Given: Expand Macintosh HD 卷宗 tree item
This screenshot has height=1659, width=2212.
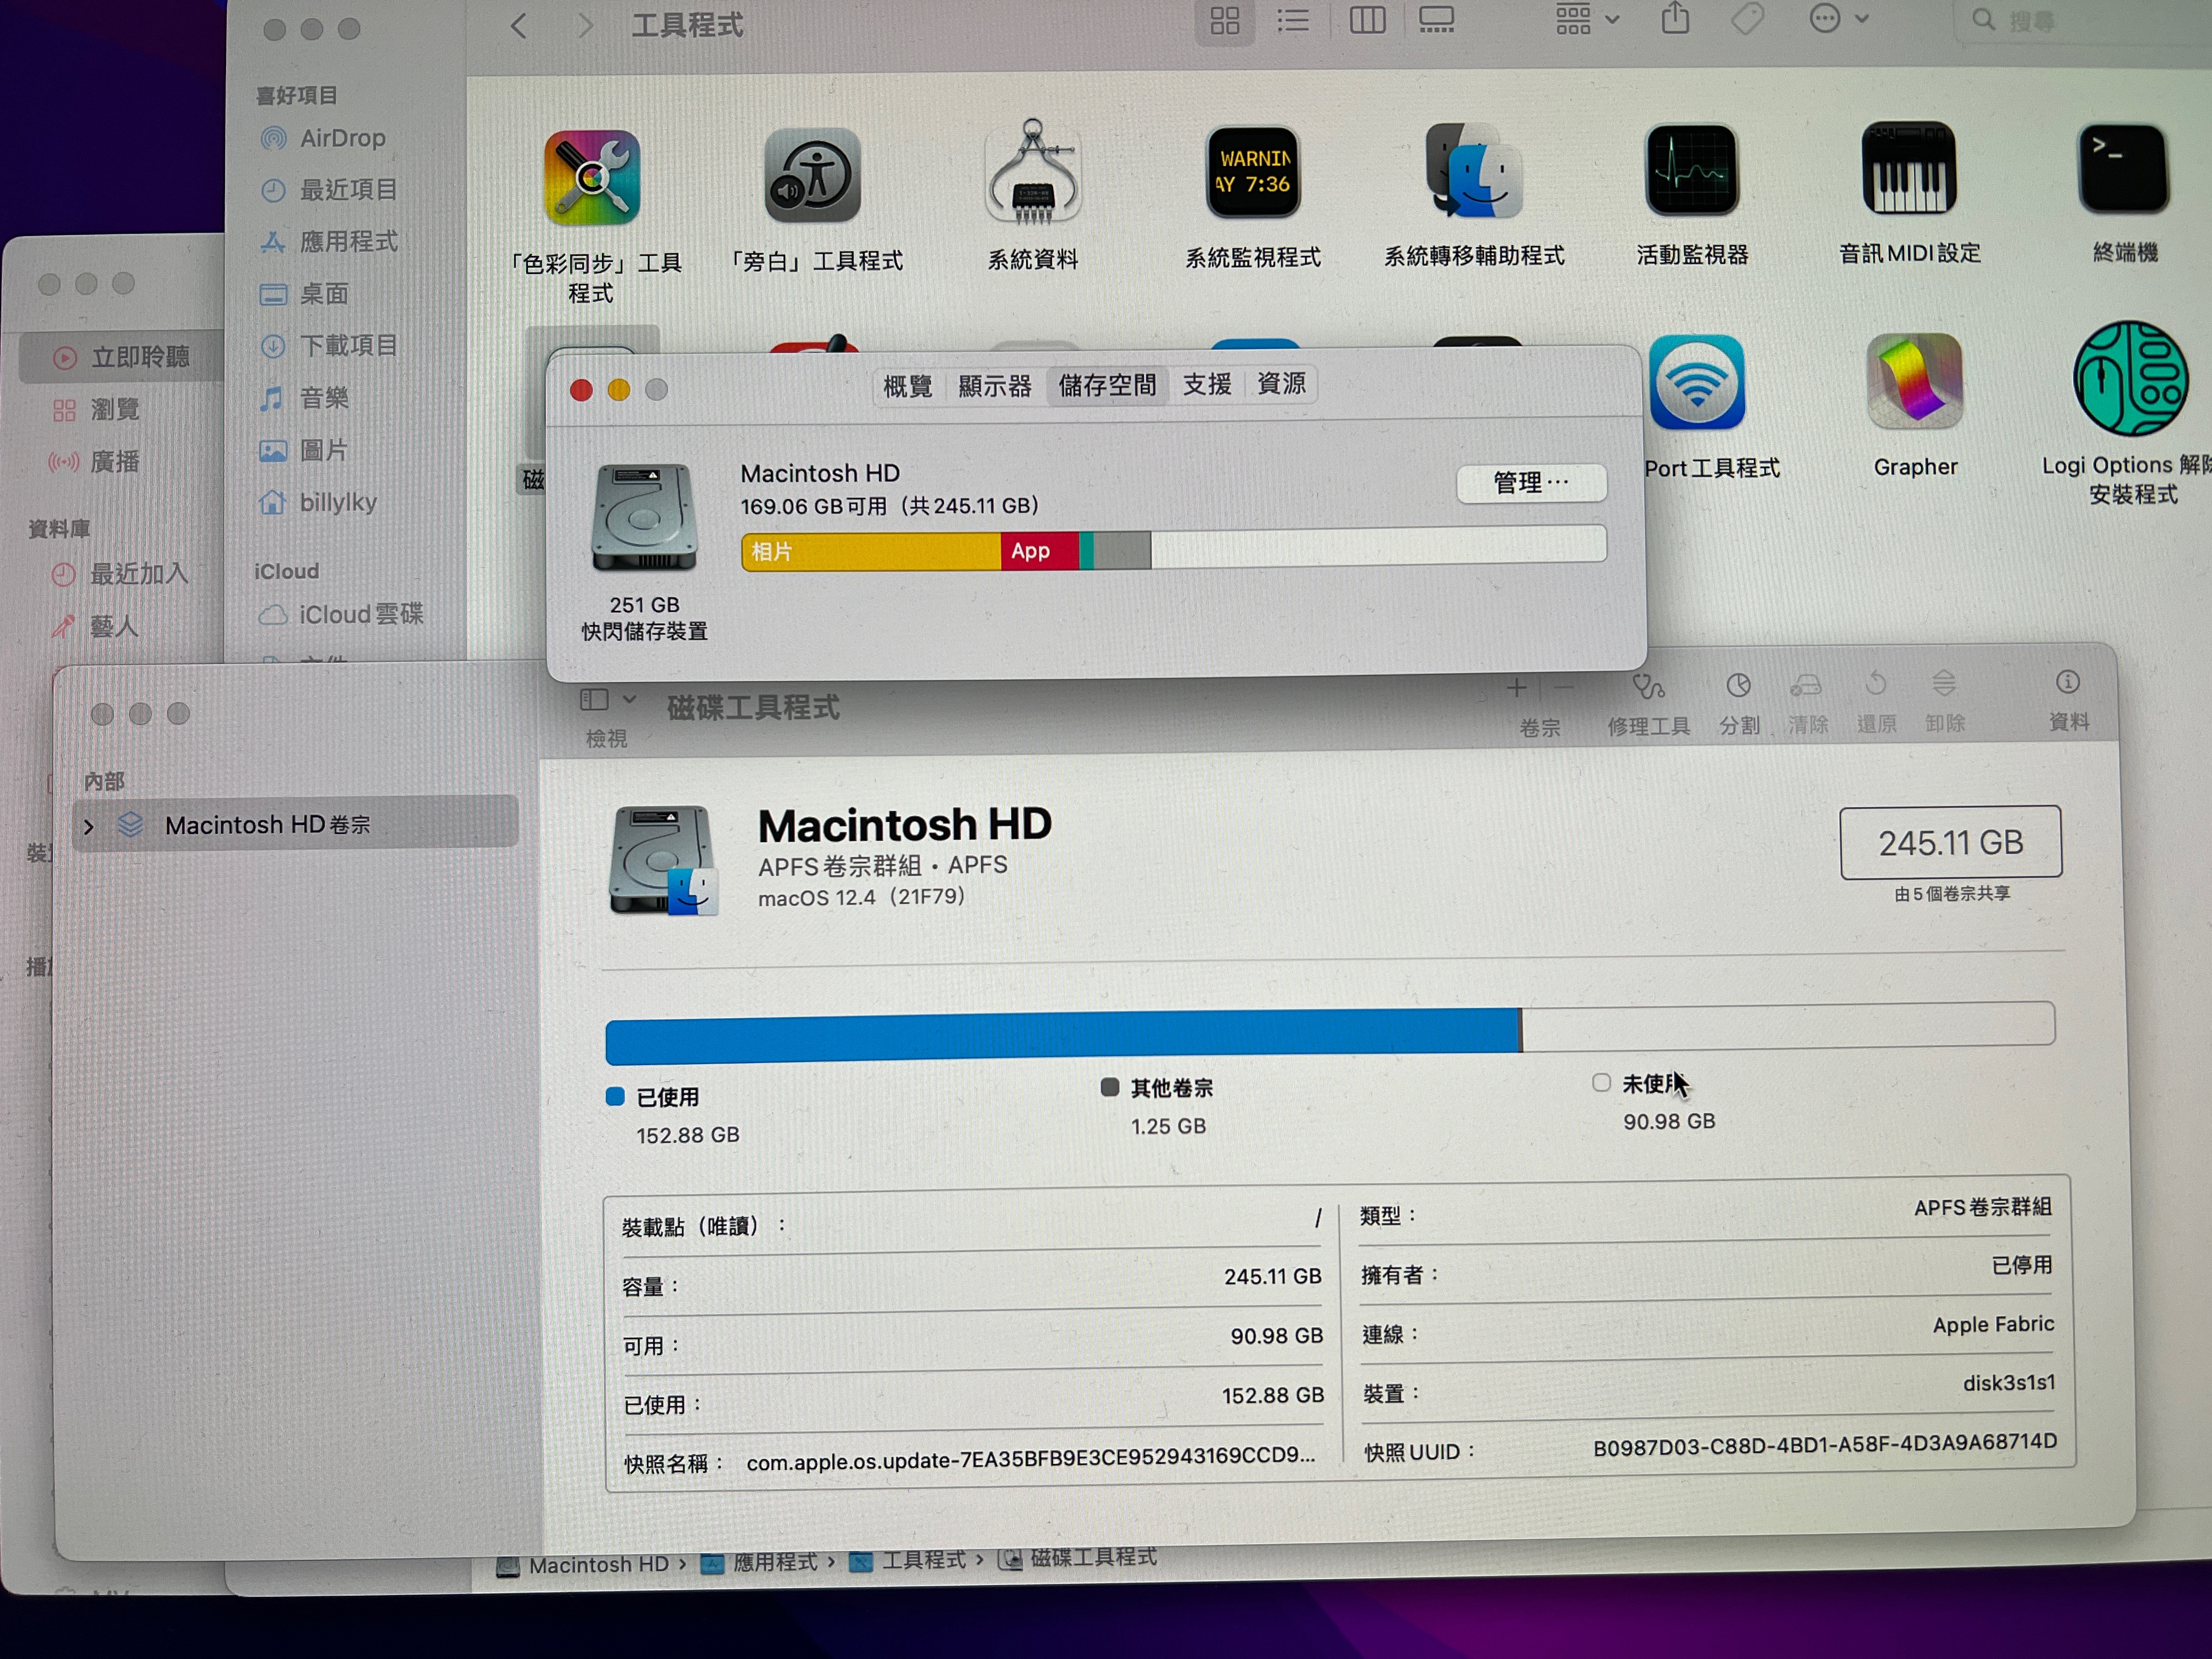Looking at the screenshot, I should pyautogui.click(x=89, y=827).
